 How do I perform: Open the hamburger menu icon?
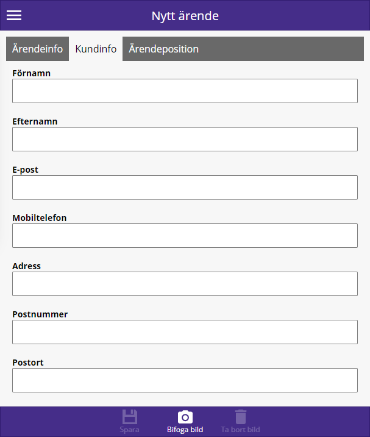point(14,15)
